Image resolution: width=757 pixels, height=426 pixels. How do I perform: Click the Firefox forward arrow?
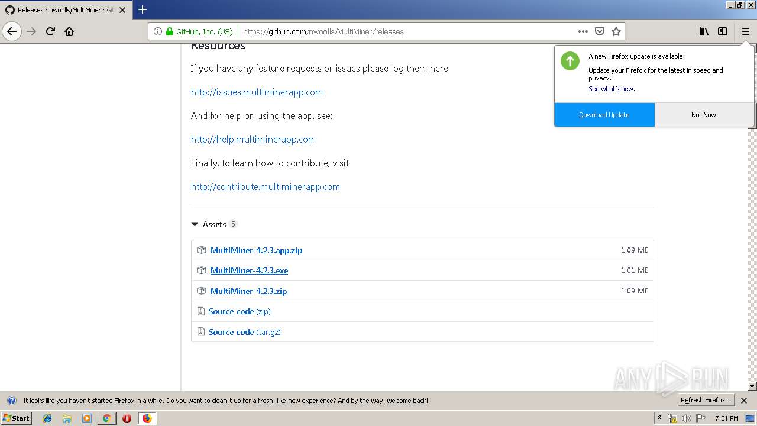32,31
